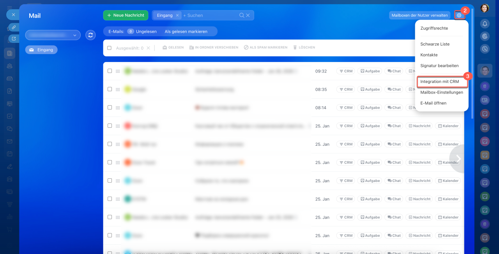Grab the row handle of the 09:32 email

click(118, 71)
